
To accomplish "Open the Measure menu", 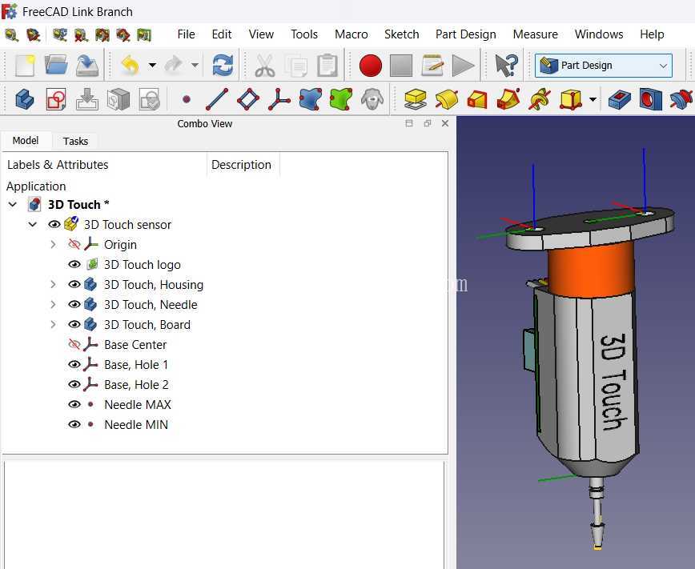I will pyautogui.click(x=535, y=34).
